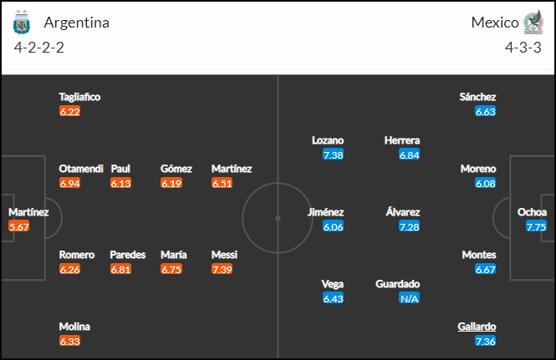
Task: Select player Tagliafico on the pitch
Action: pos(79,97)
